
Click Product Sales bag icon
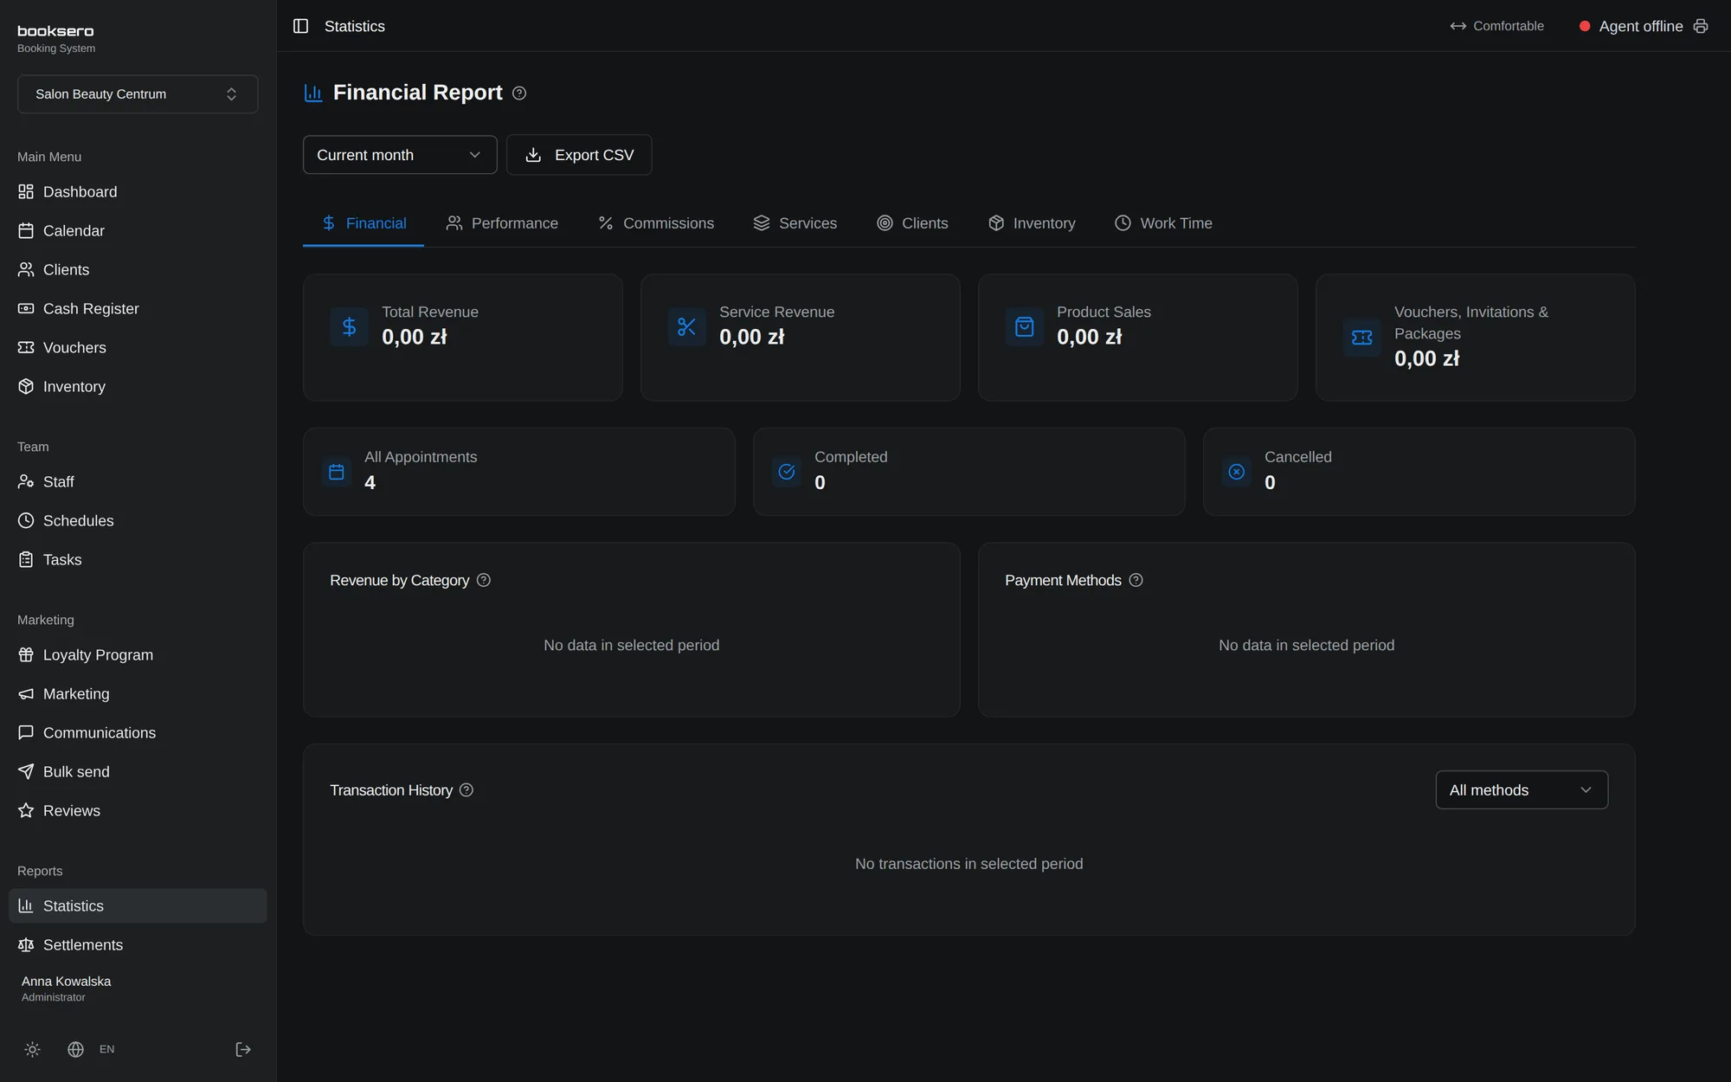tap(1024, 326)
